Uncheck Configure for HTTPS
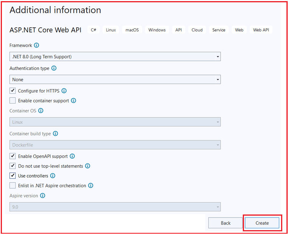288x234 pixels. 13,91
